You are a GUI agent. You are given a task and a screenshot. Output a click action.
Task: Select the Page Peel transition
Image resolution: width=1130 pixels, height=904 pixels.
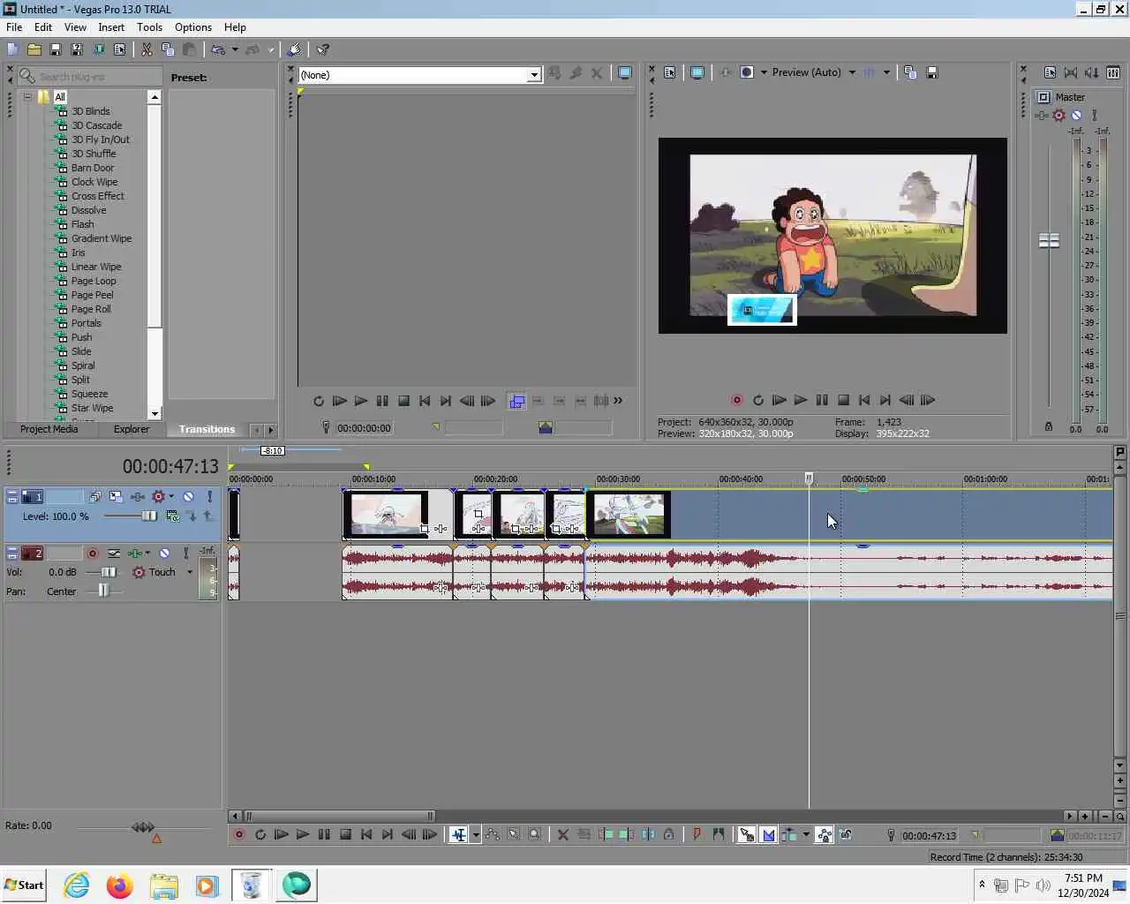[x=93, y=295]
